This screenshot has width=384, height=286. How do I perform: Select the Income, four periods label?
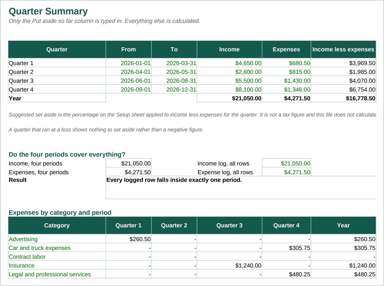coord(35,163)
